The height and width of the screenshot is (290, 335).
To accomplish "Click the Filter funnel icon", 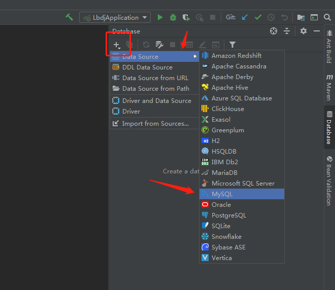I will click(232, 45).
